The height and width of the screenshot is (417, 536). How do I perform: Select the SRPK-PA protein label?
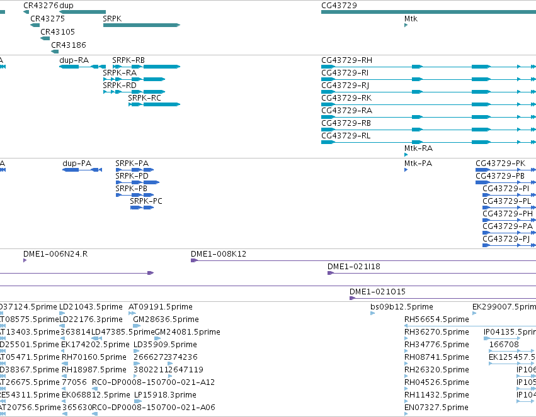pos(132,164)
